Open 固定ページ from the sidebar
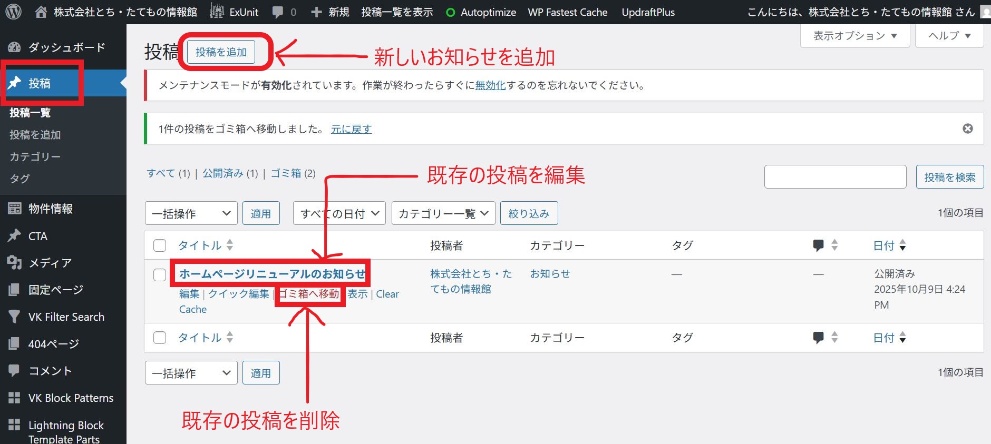The width and height of the screenshot is (991, 444). (x=55, y=290)
